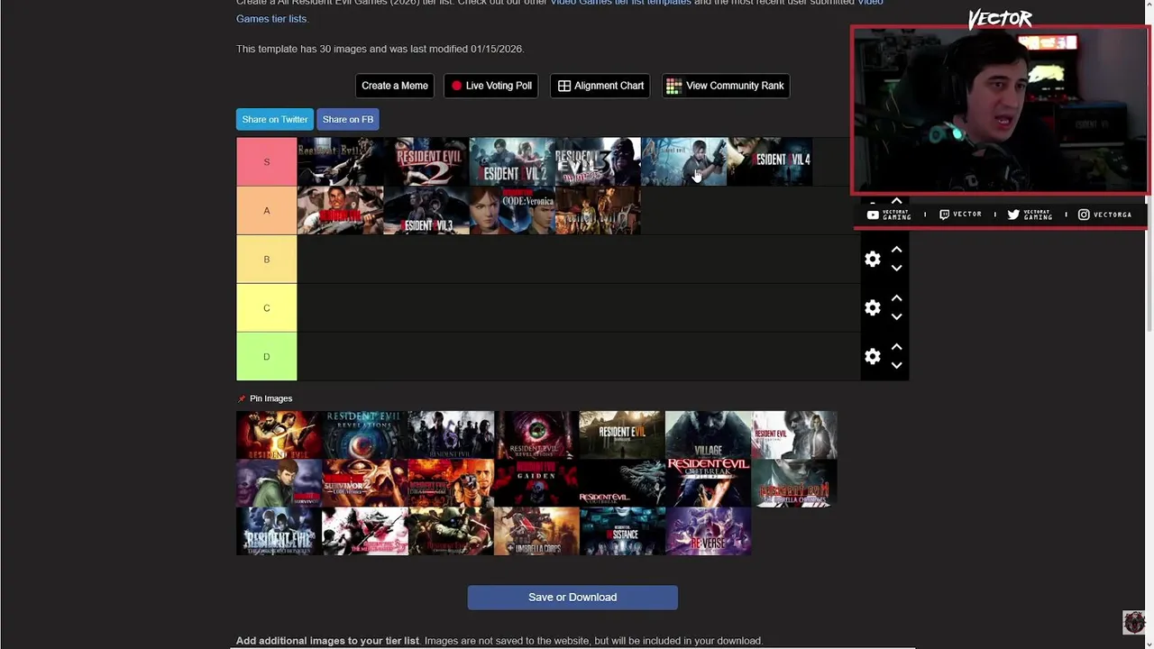Viewport: 1154px width, 649px height.
Task: Pick Revelations 2 red eye image
Action: (536, 434)
